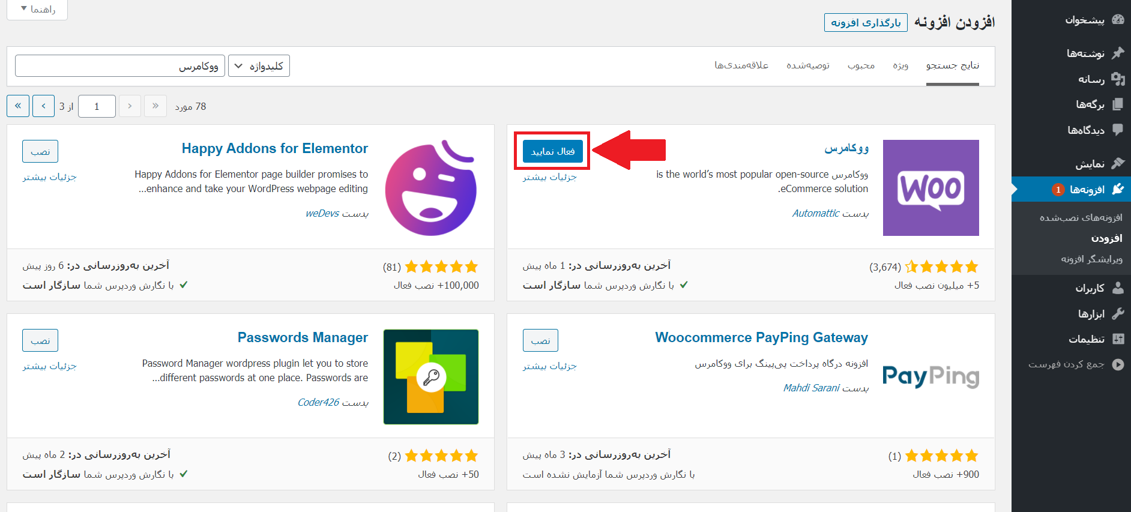Go to the next results page

coord(43,106)
